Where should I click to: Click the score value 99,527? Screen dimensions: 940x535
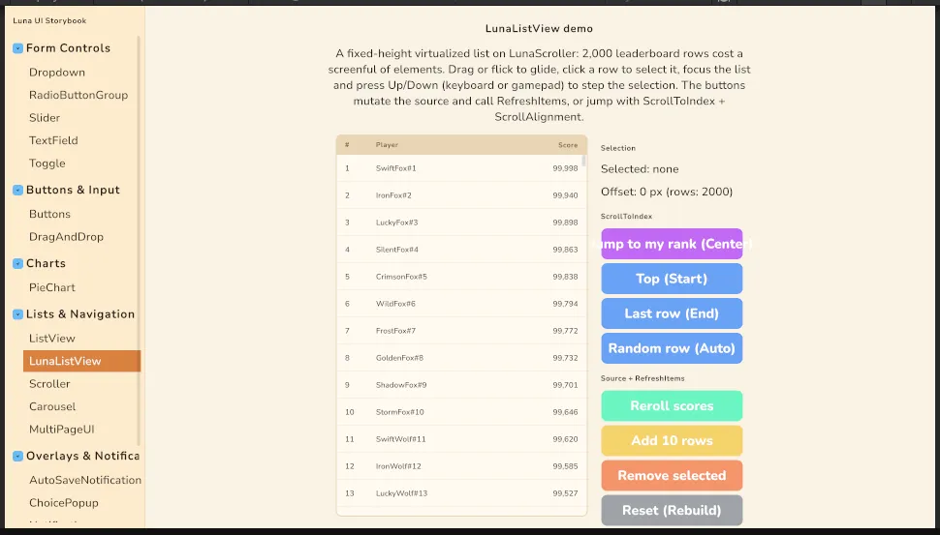(565, 493)
